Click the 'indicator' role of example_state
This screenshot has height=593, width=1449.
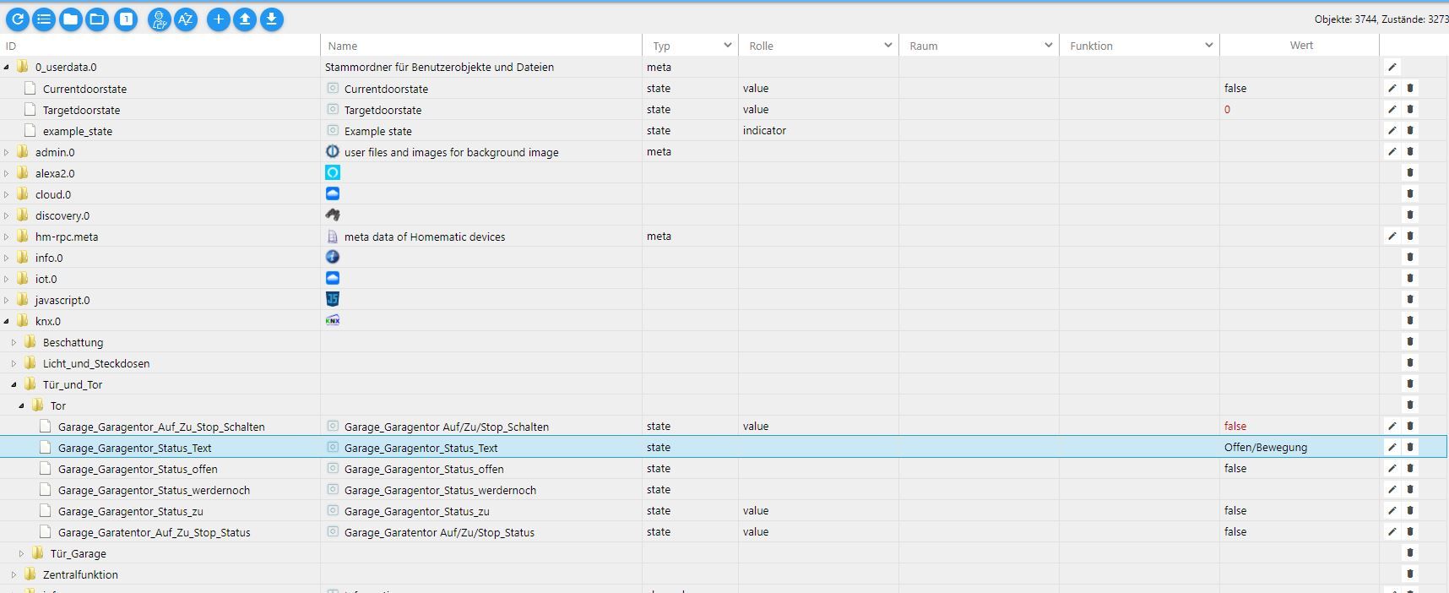(x=764, y=130)
